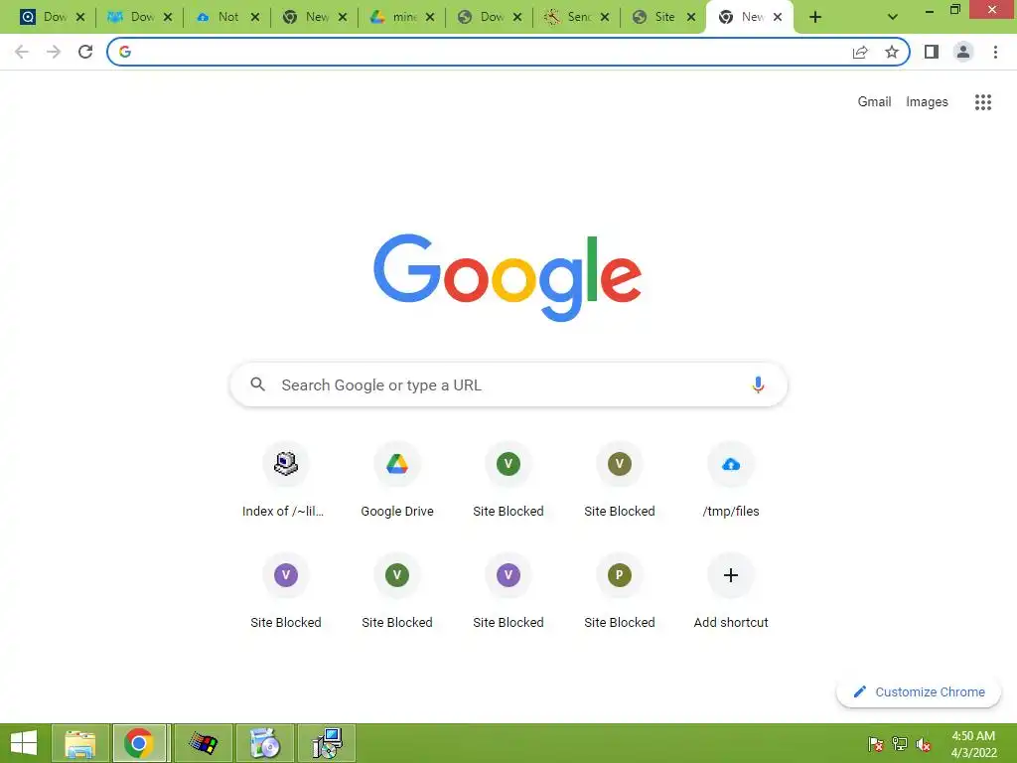The height and width of the screenshot is (763, 1017).
Task: Expand the search tabs chevron
Action: 893,17
